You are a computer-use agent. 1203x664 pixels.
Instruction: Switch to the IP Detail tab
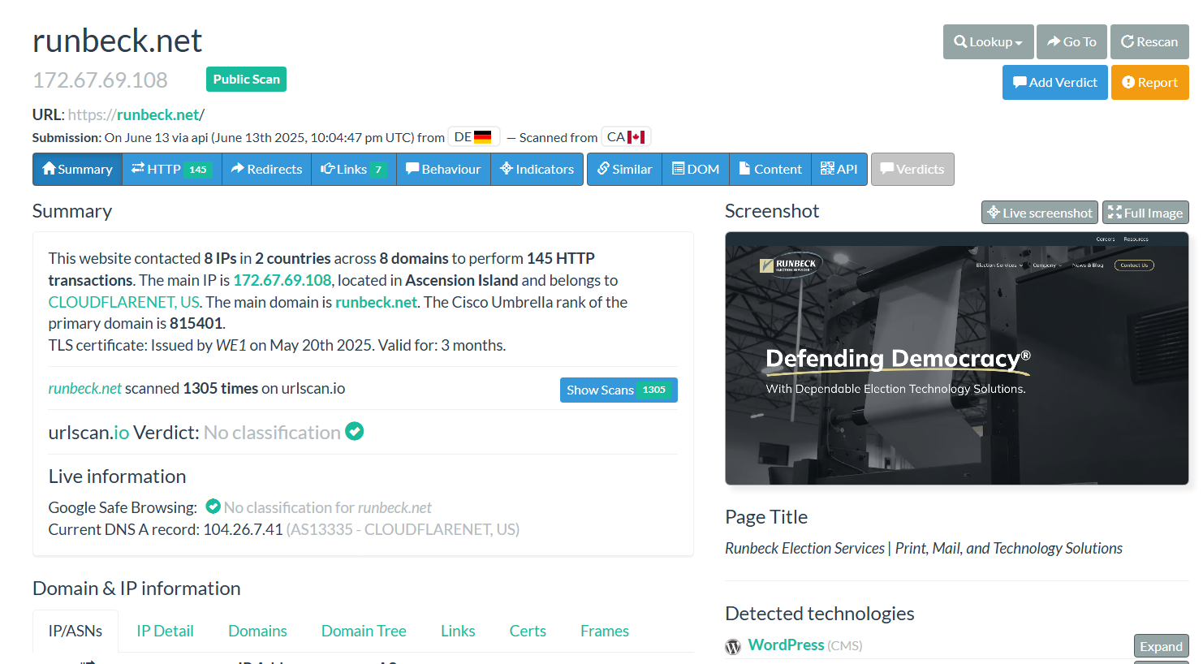165,631
